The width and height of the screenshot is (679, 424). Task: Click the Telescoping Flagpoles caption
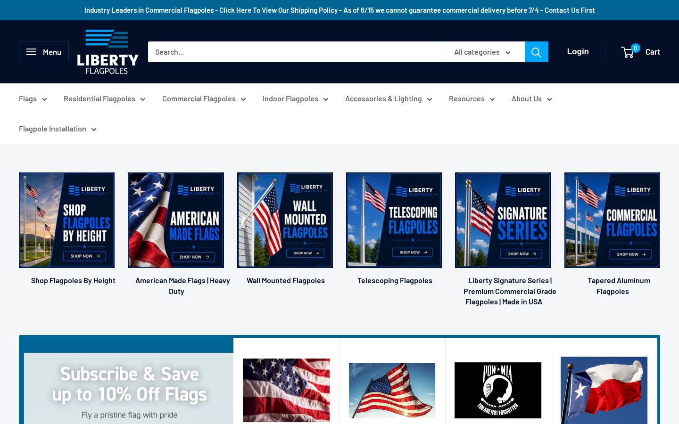(395, 281)
